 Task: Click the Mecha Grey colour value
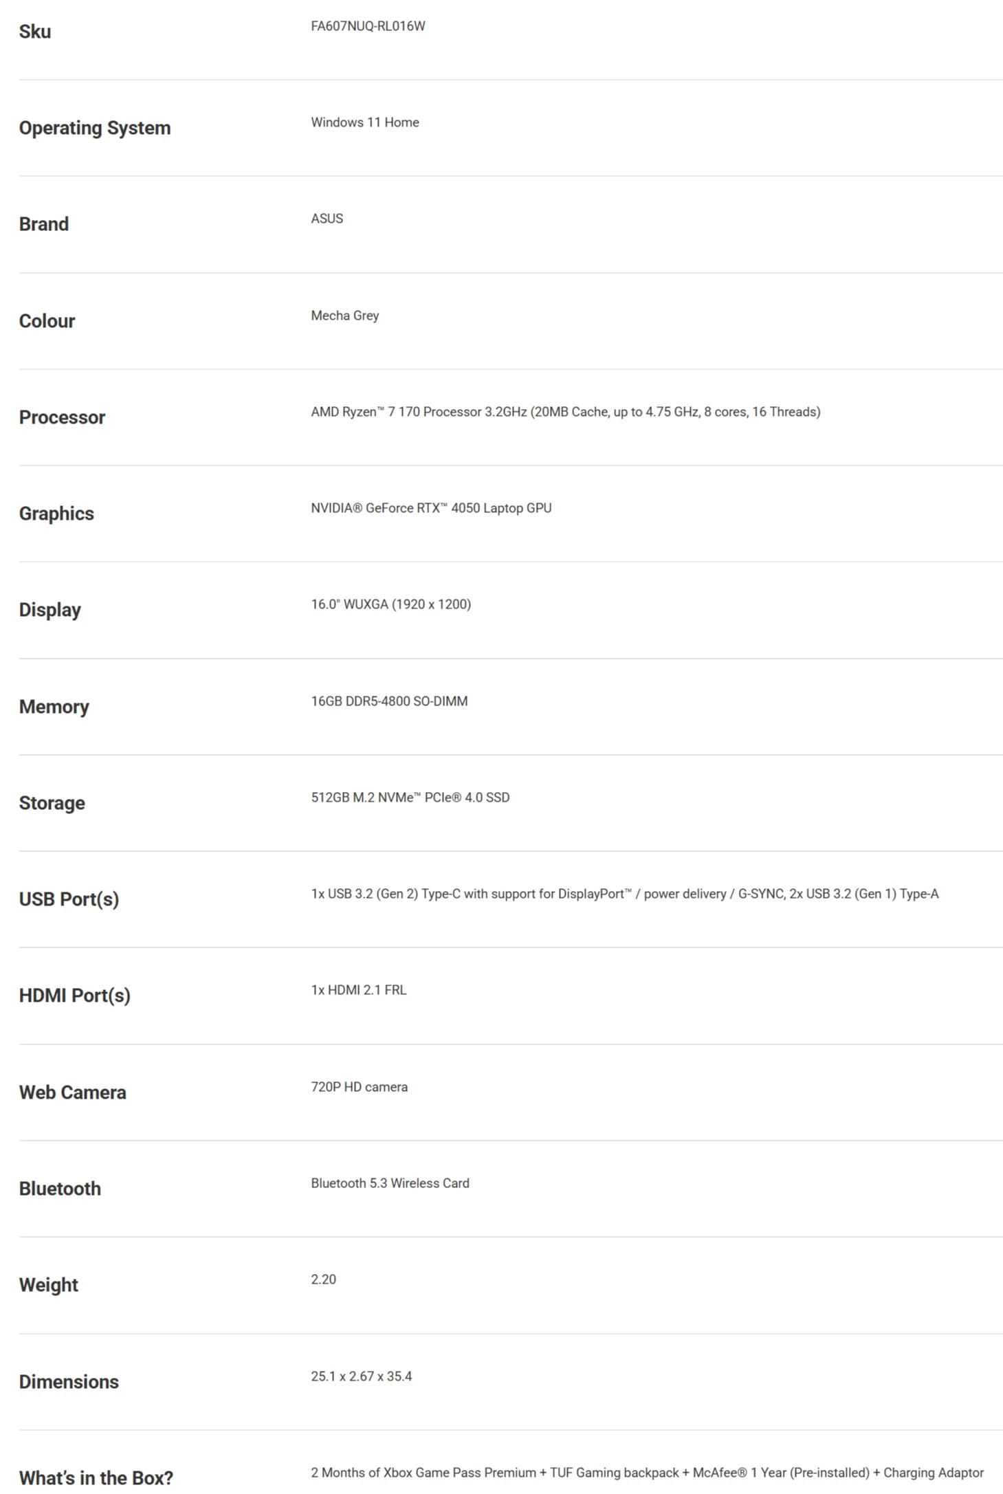pyautogui.click(x=344, y=316)
